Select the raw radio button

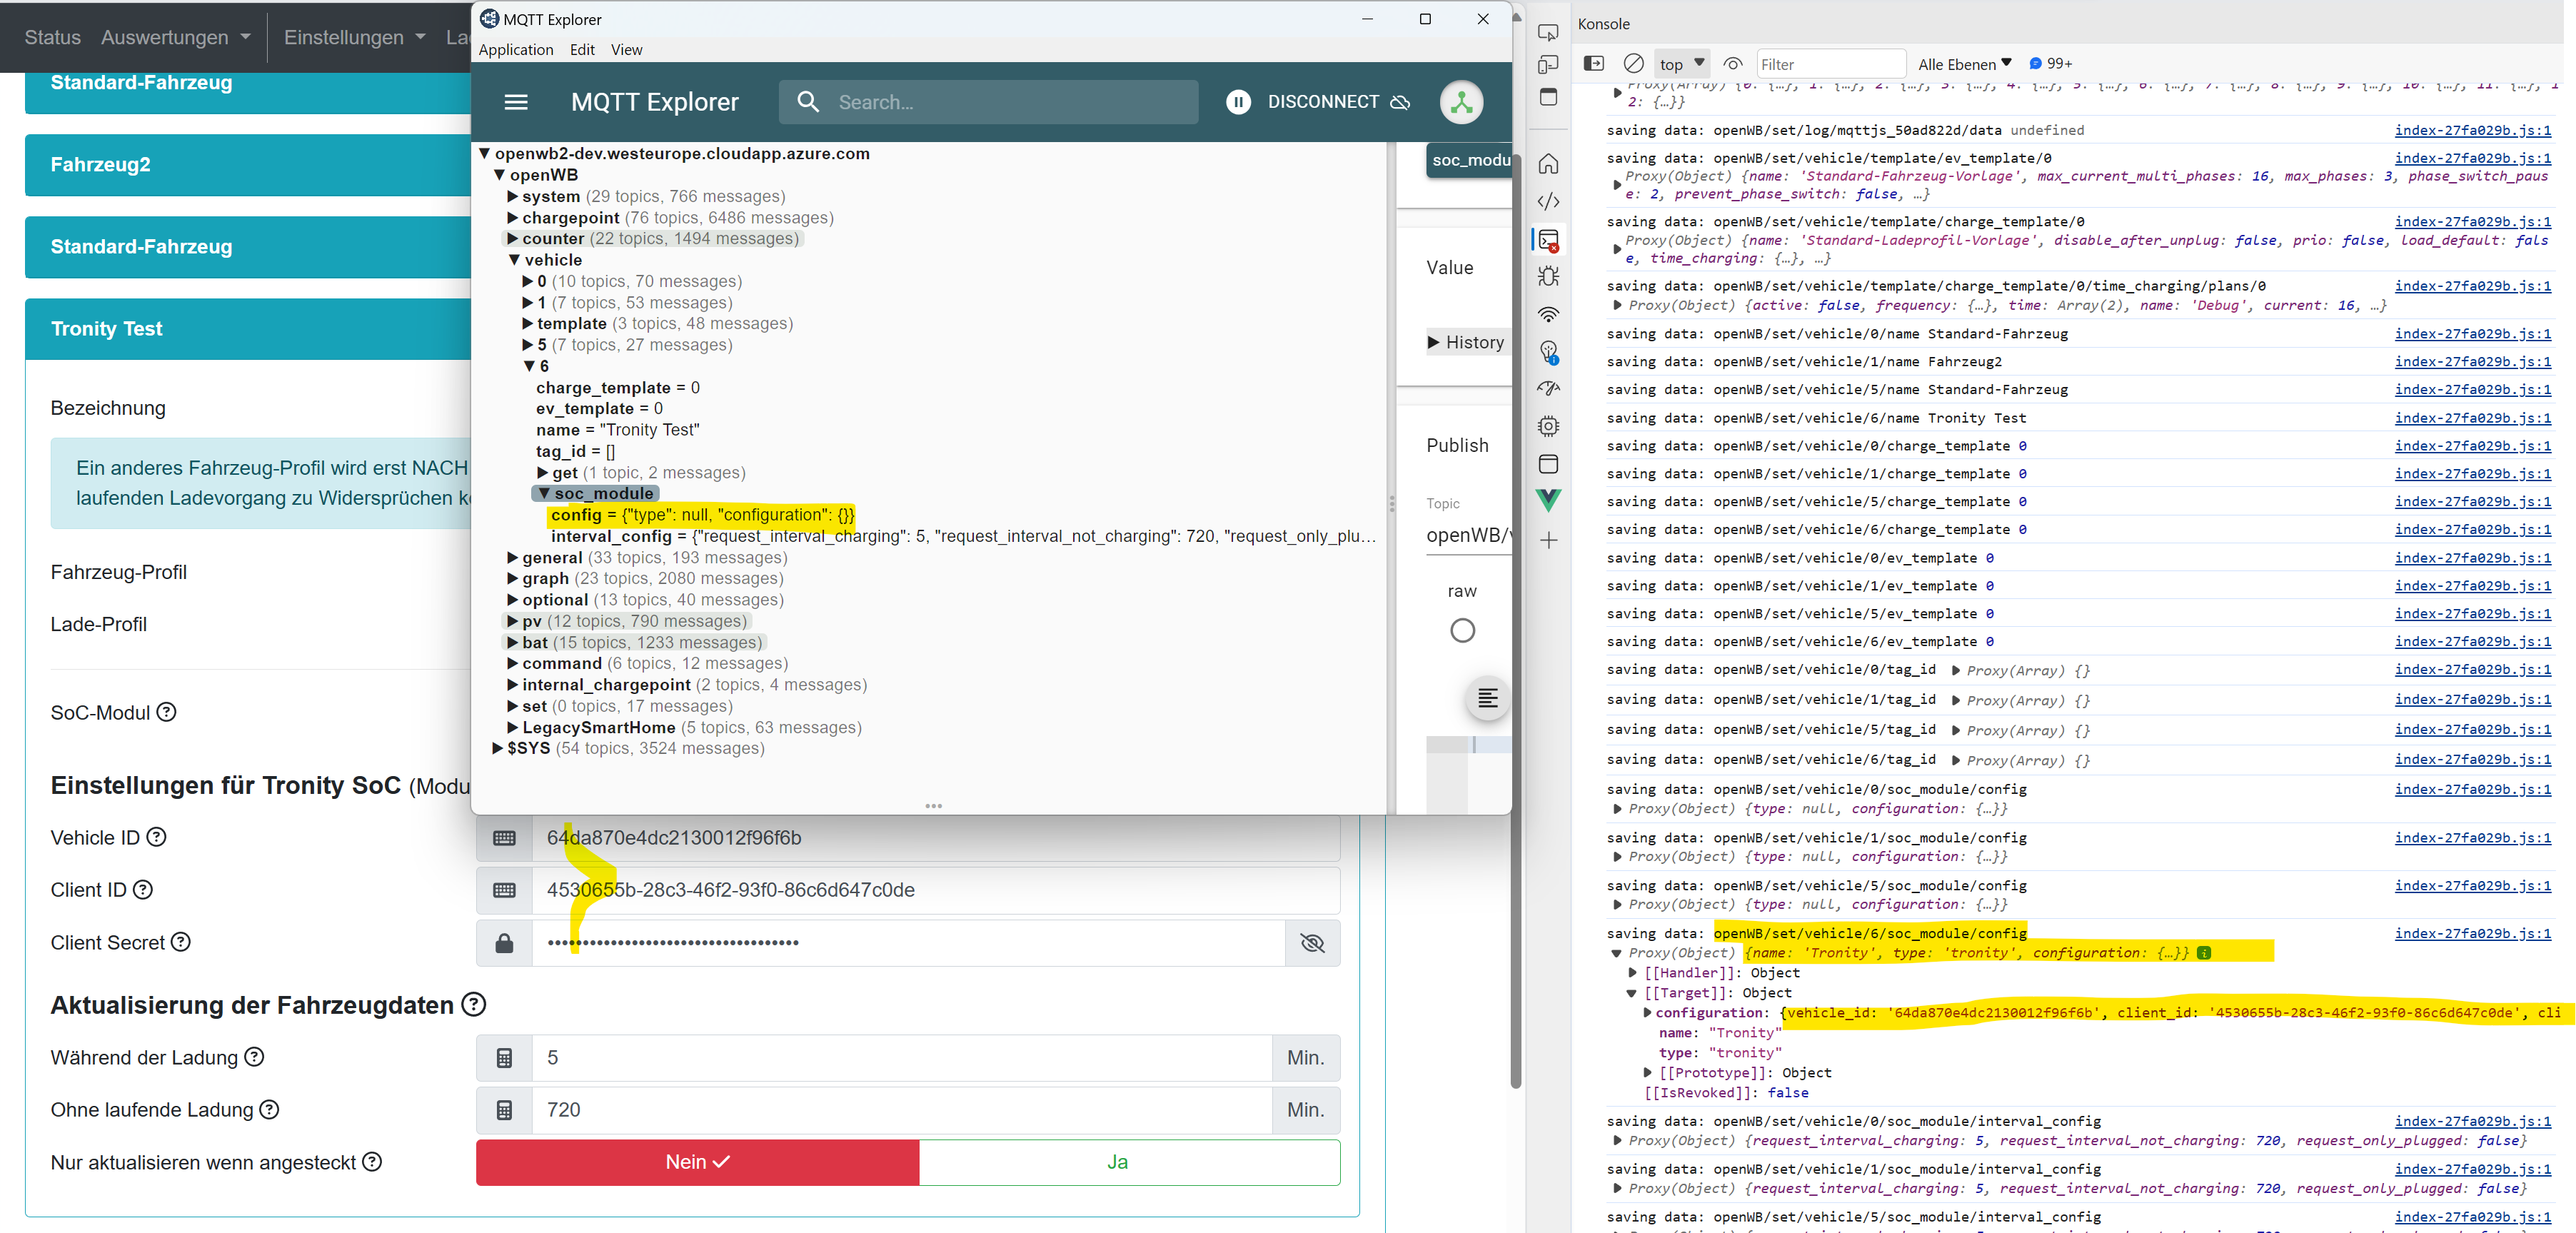coord(1462,631)
